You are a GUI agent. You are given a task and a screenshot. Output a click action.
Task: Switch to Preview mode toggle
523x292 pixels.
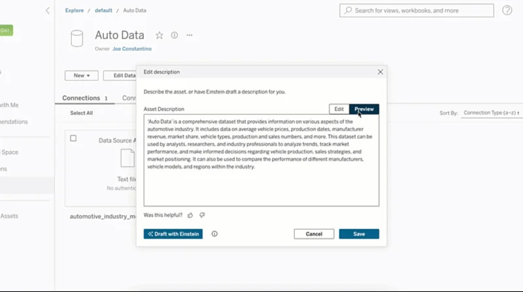pos(364,109)
